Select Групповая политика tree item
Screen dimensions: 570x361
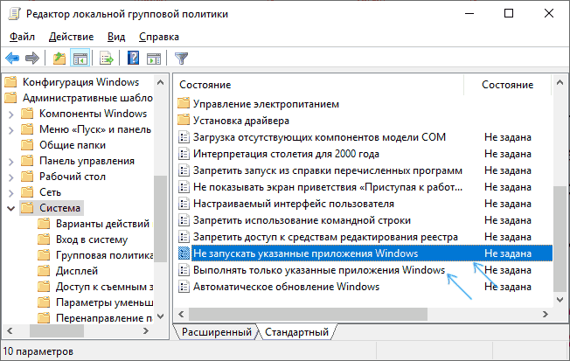pos(104,255)
